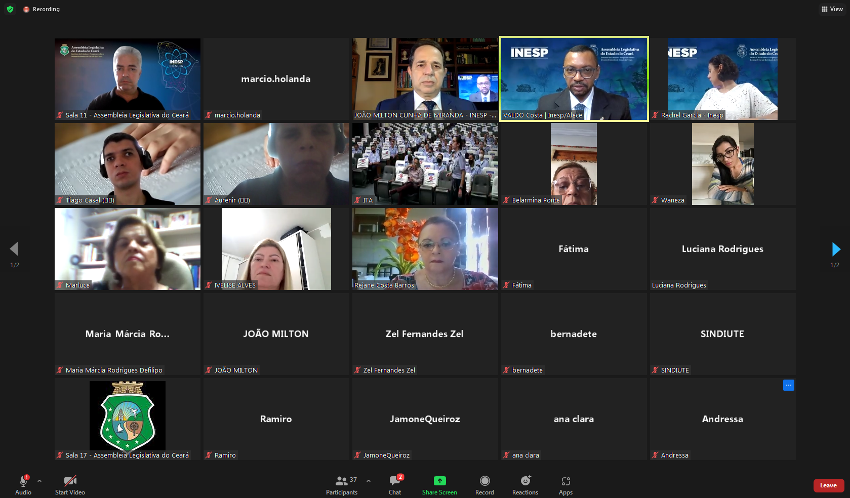
Task: Select the ITA auditorium video tile
Action: 425,164
